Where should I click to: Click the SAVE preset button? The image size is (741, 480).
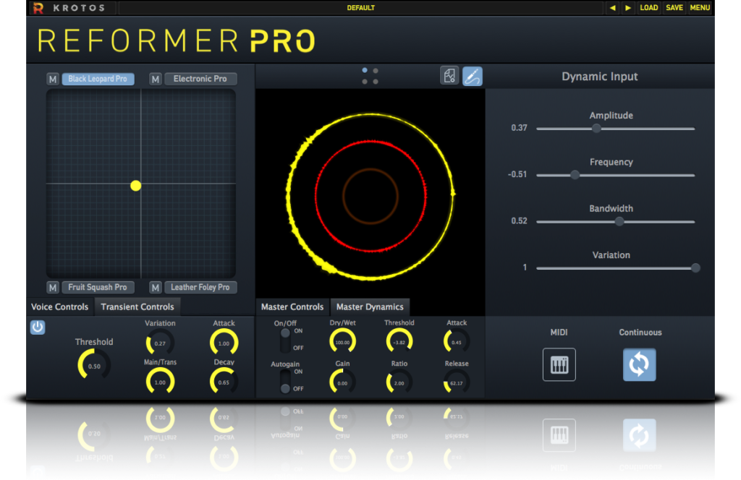pos(674,8)
